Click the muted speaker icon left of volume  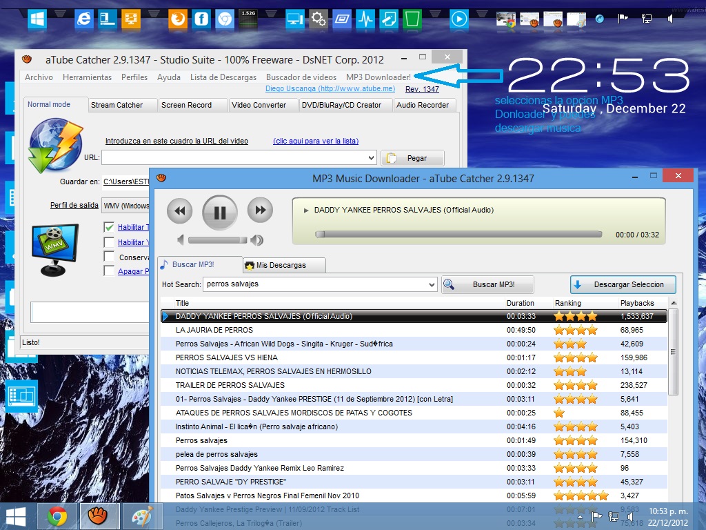181,240
